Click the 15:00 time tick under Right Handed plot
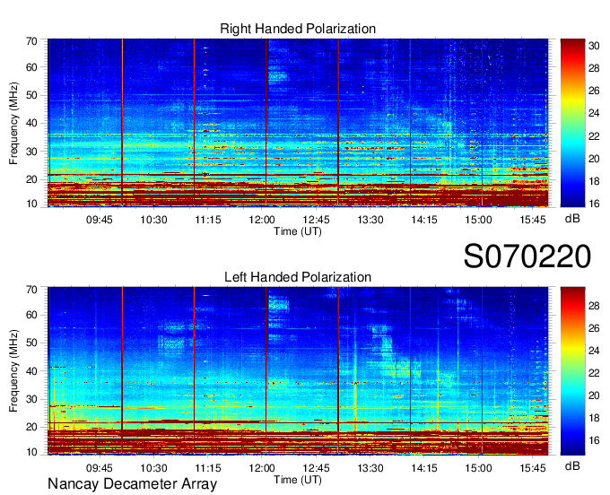 [x=478, y=220]
